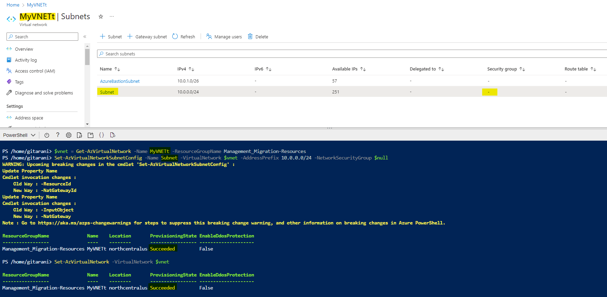Screen dimensions: 607x297
Task: Open new Cloud Shell session icon
Action: 91,135
